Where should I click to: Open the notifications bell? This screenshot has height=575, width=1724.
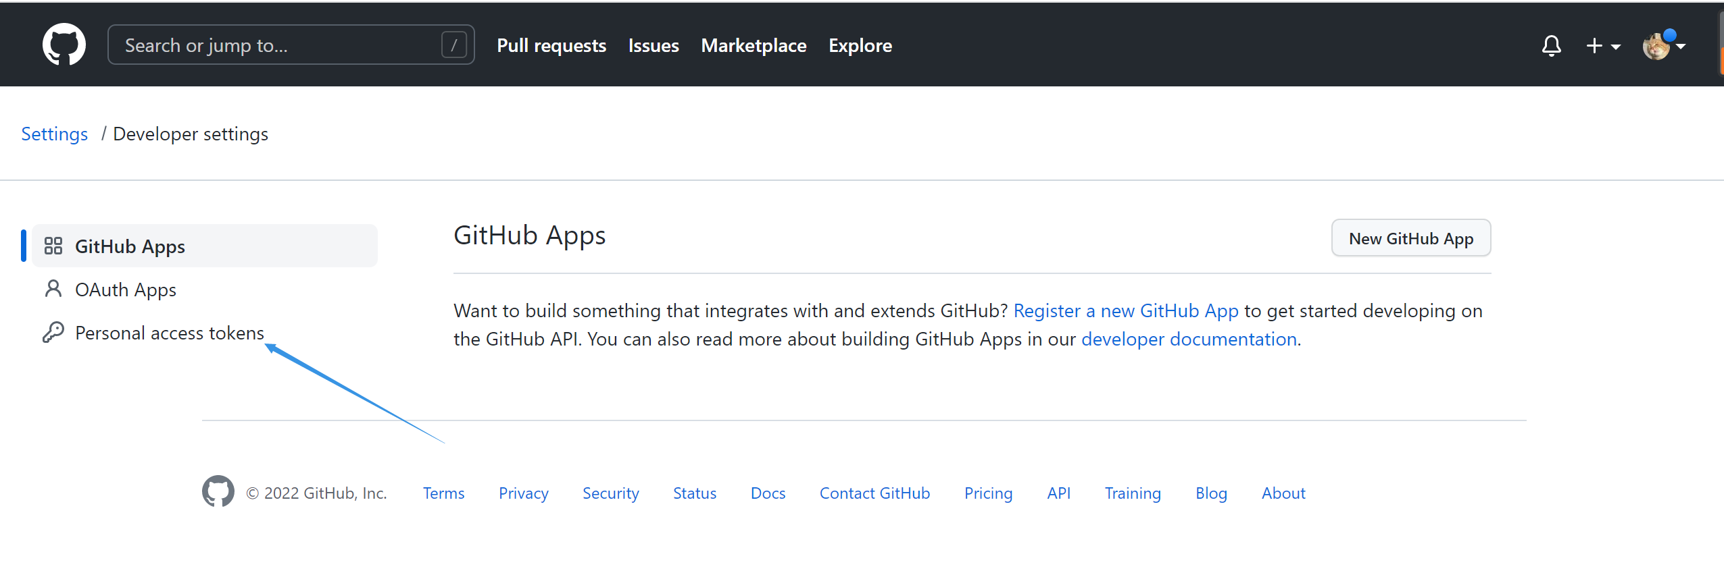1551,46
